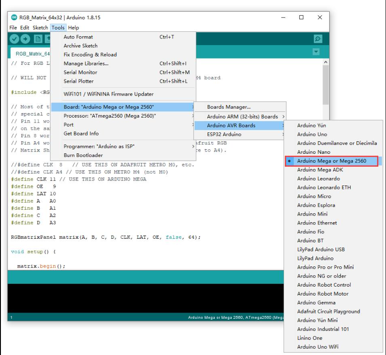Choose Arduino Gemma board
The height and width of the screenshot is (355, 386).
(333, 303)
